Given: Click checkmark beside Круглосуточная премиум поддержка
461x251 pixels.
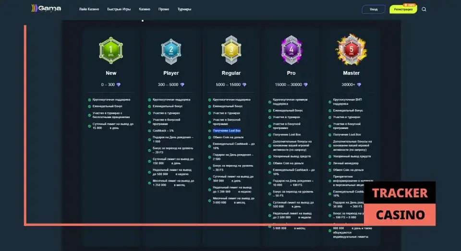Looking at the screenshot, I should [269, 102].
